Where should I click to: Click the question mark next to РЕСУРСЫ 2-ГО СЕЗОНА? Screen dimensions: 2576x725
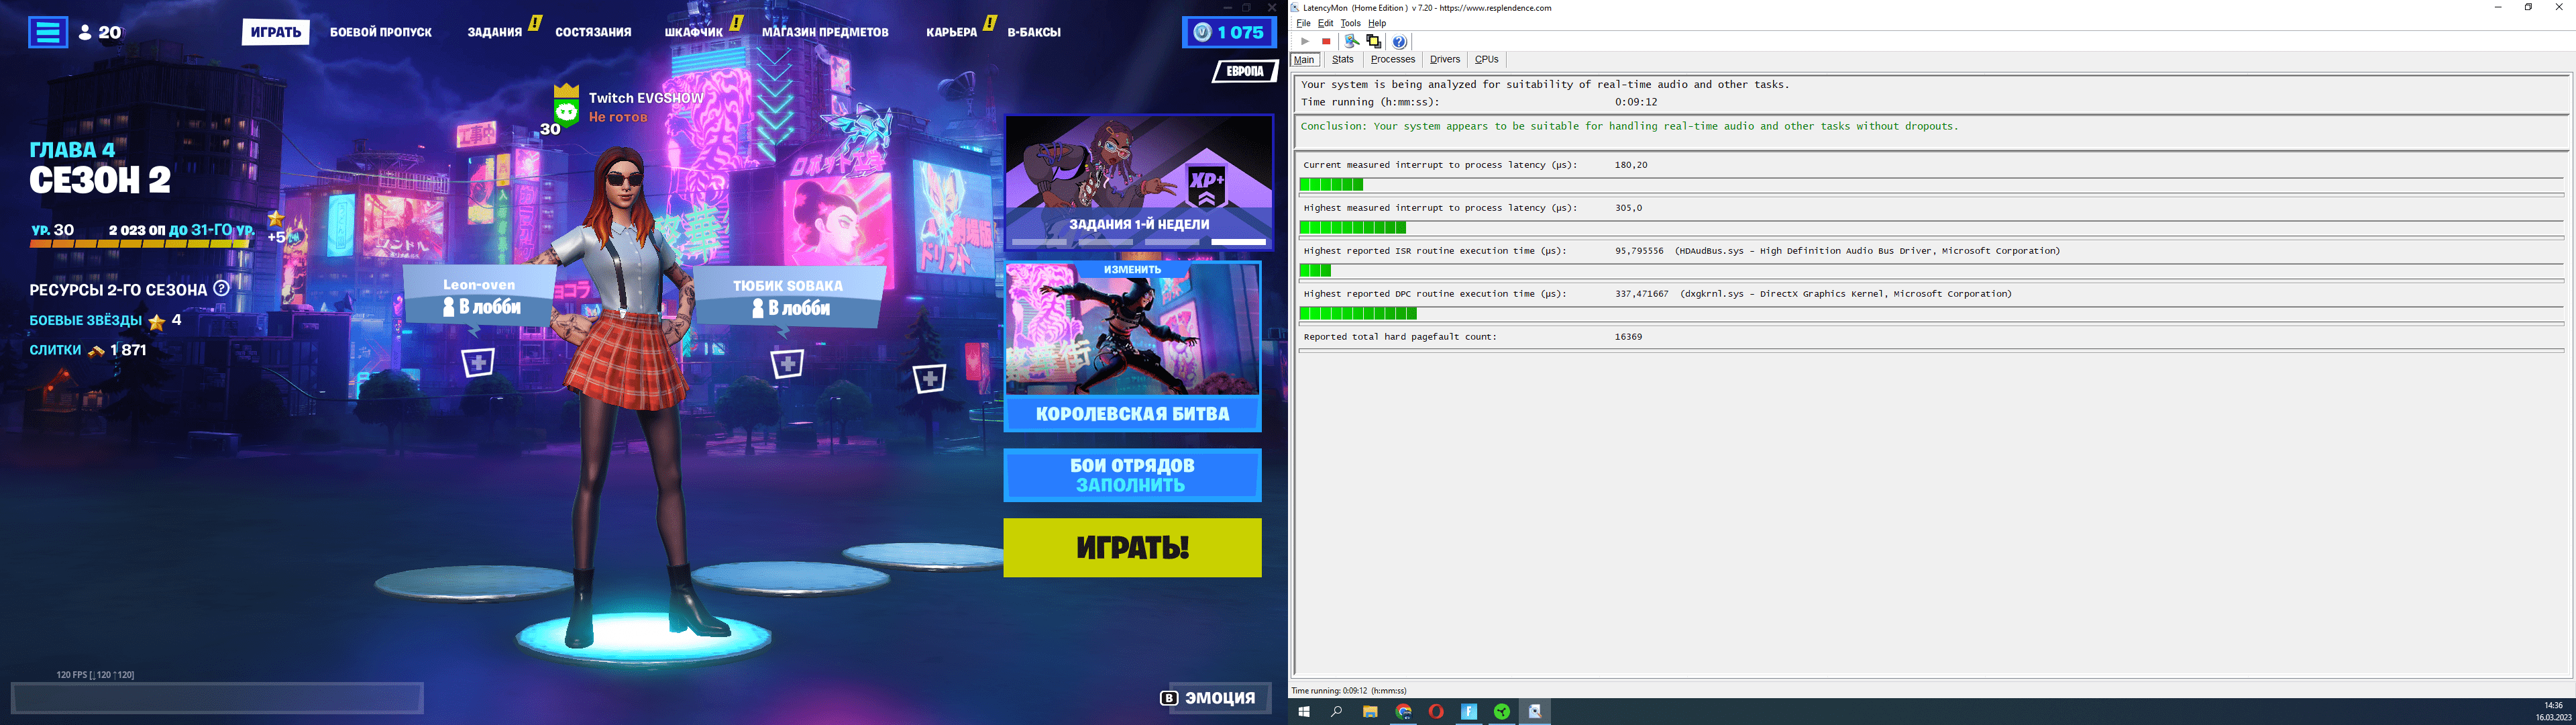click(222, 289)
